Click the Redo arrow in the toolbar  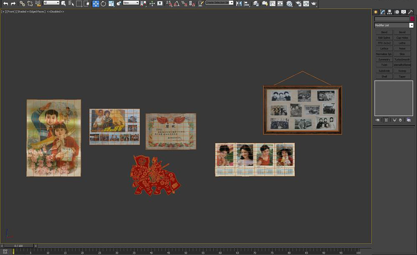(13, 3)
